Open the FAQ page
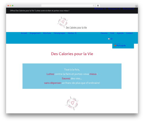Image resolution: width=144 pixels, height=122 pixels. click(112, 33)
